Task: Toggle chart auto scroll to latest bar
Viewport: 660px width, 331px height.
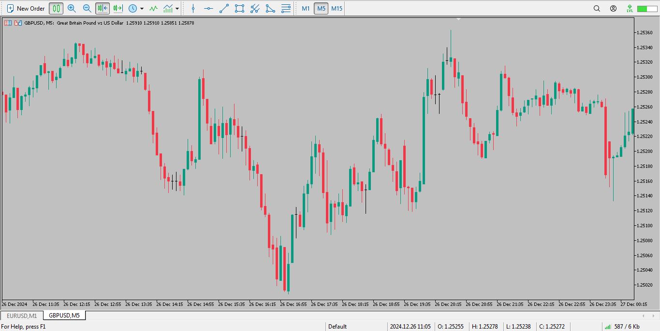Action: point(103,8)
